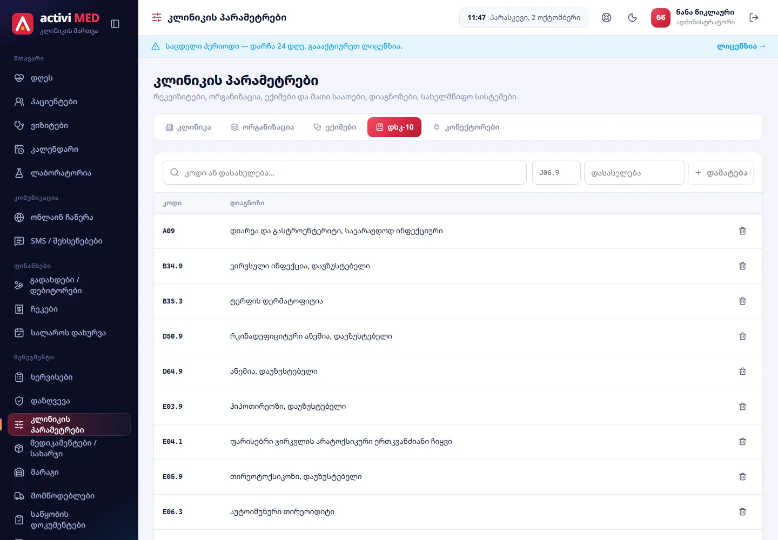
Task: Click the warning triangle icon in trial banner
Action: pos(156,46)
